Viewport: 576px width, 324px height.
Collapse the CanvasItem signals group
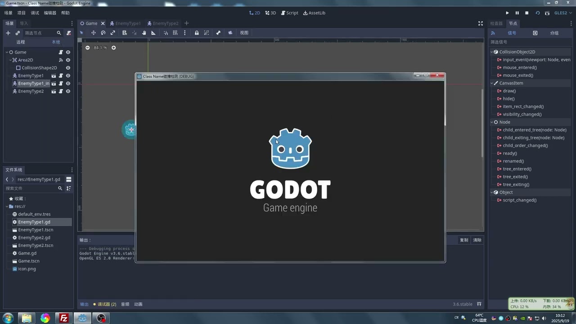click(x=492, y=83)
